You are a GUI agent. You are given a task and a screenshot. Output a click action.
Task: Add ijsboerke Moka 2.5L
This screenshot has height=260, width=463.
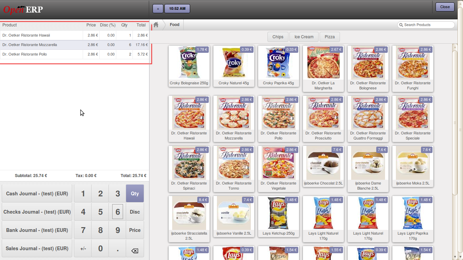coord(413,167)
